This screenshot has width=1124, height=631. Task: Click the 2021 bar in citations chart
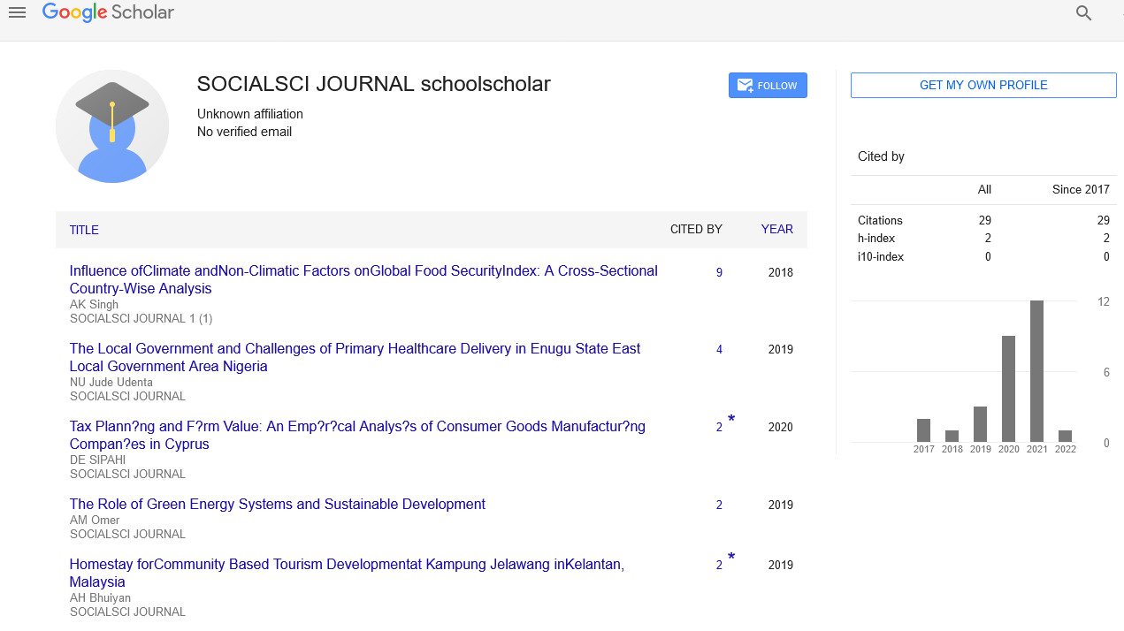point(1036,371)
